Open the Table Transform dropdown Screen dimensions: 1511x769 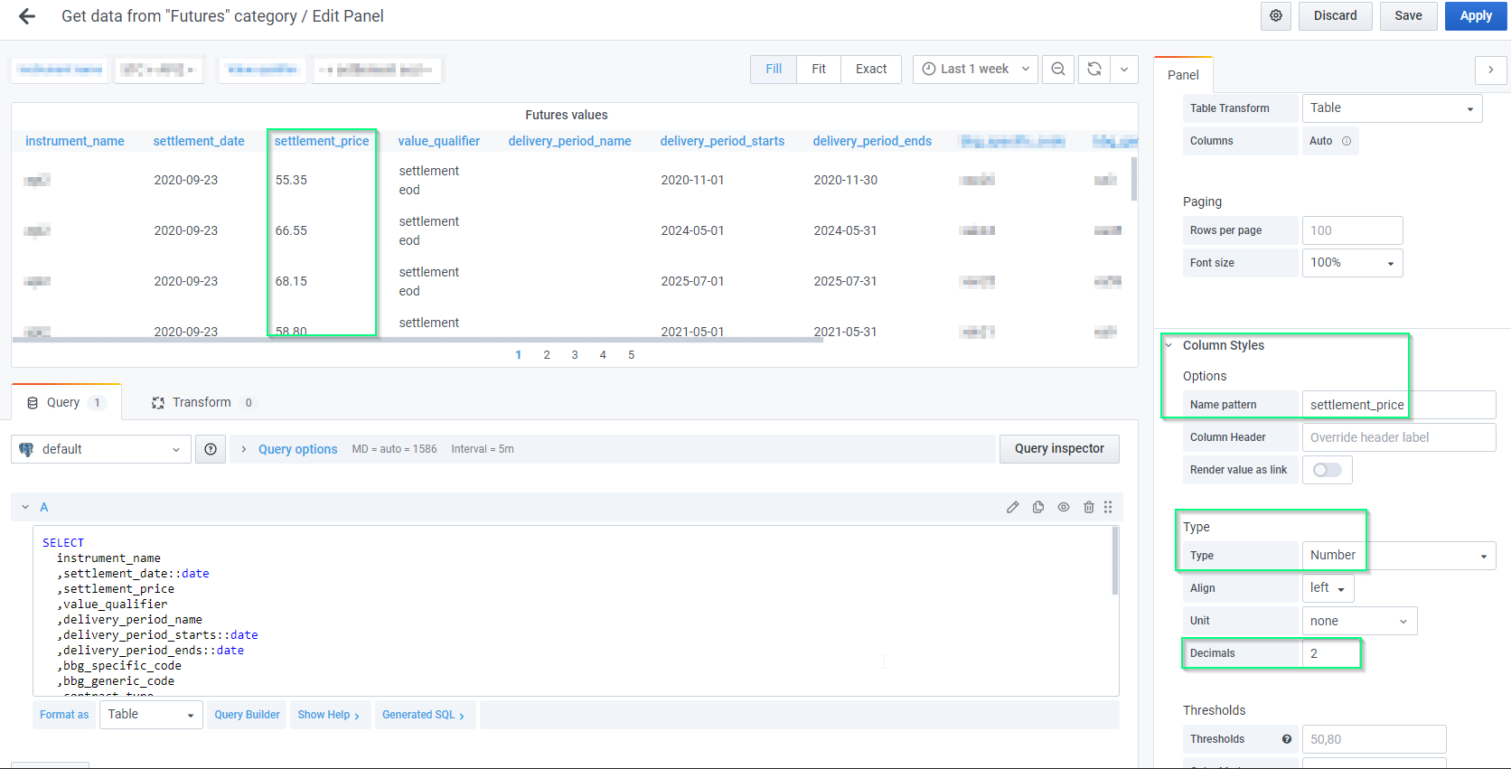point(1392,108)
